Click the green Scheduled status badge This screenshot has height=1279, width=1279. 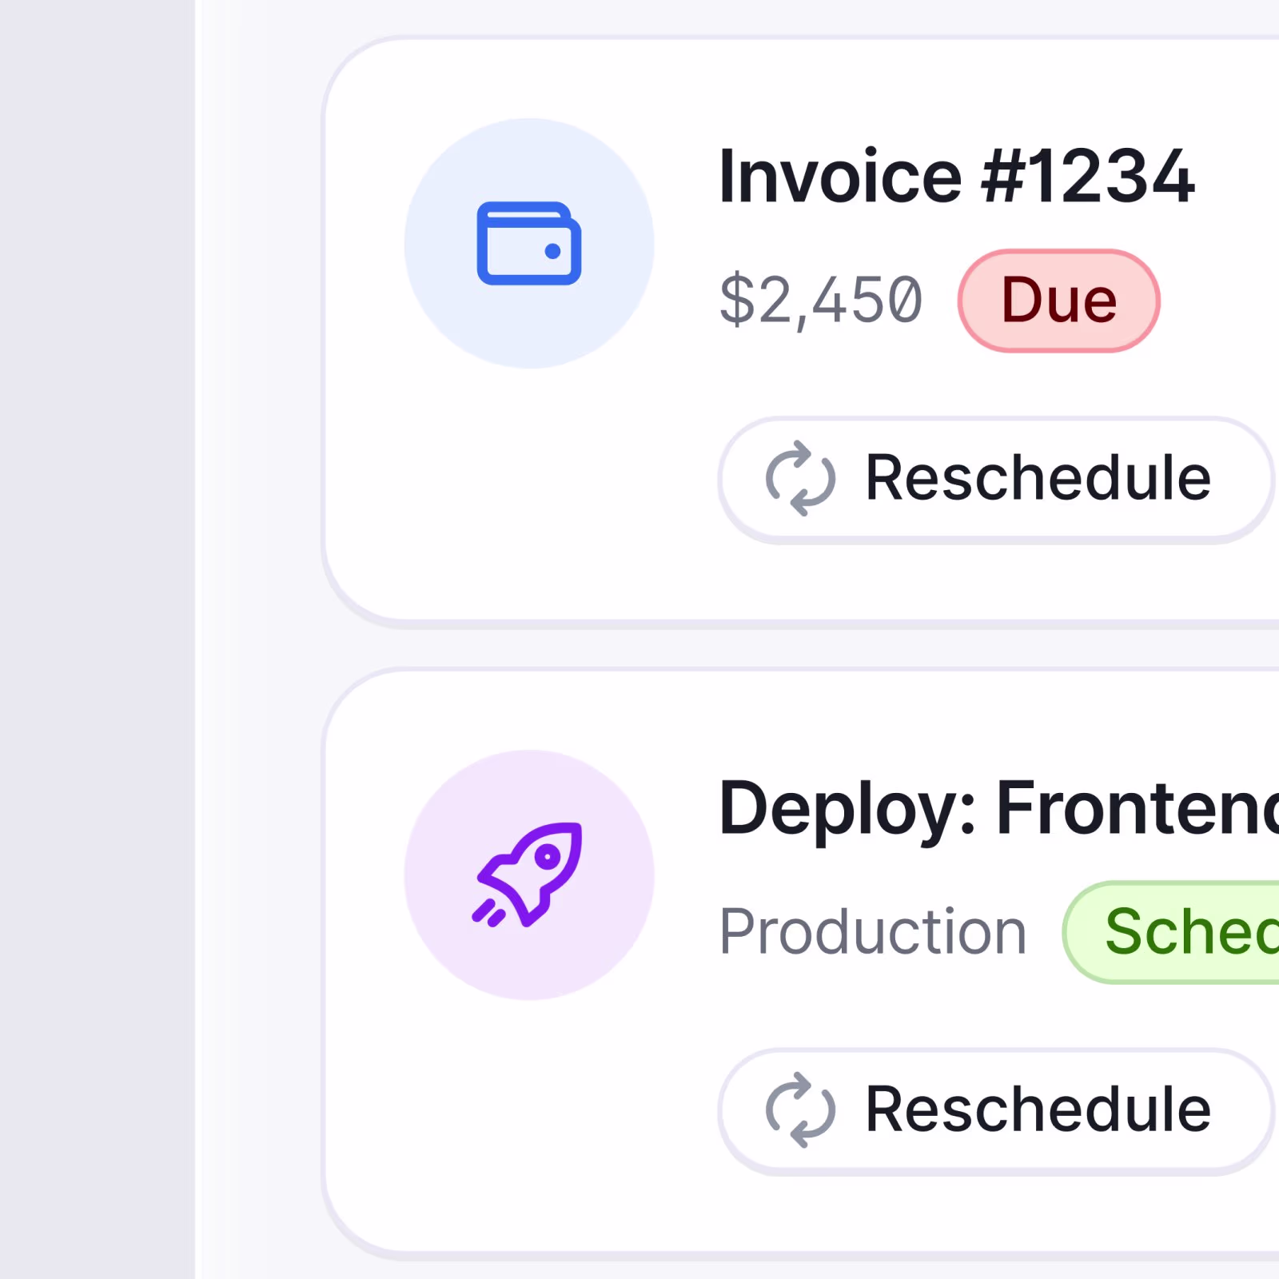[x=1171, y=932]
